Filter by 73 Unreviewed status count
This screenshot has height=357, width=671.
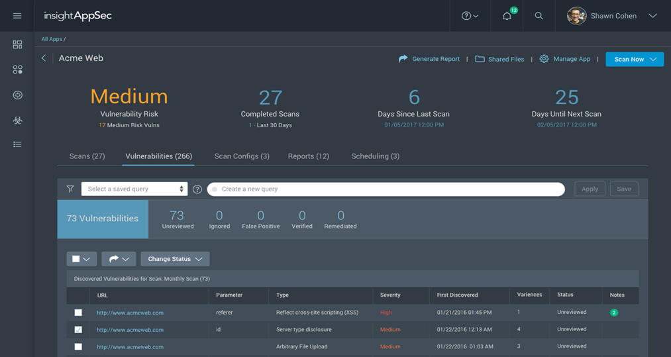(178, 219)
